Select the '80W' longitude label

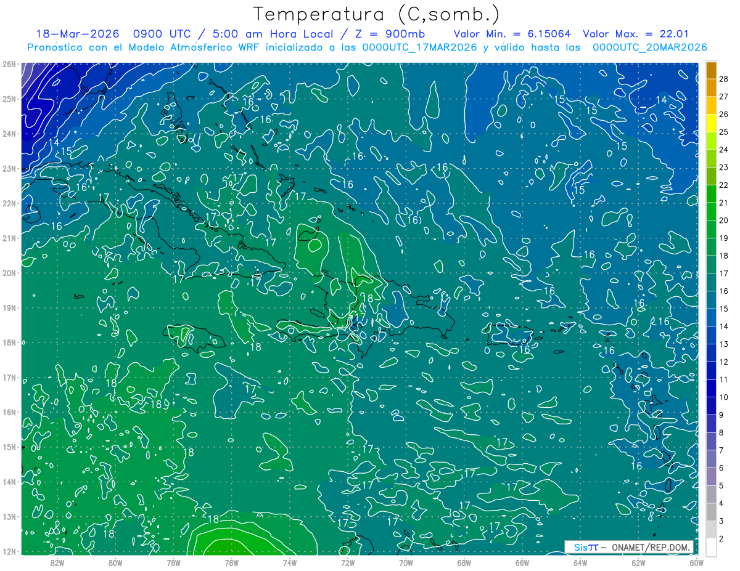click(115, 562)
